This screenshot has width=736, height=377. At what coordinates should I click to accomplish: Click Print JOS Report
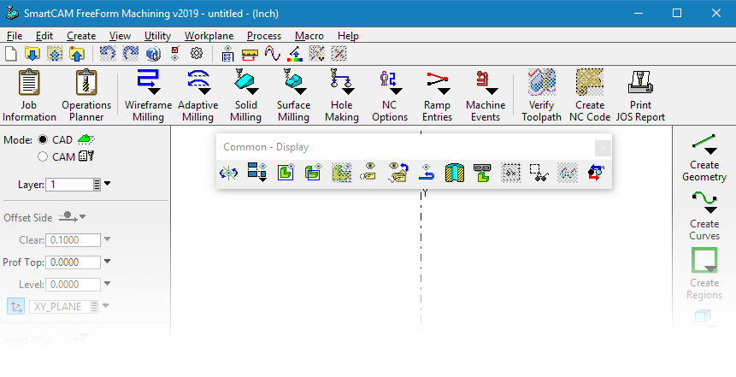point(640,96)
